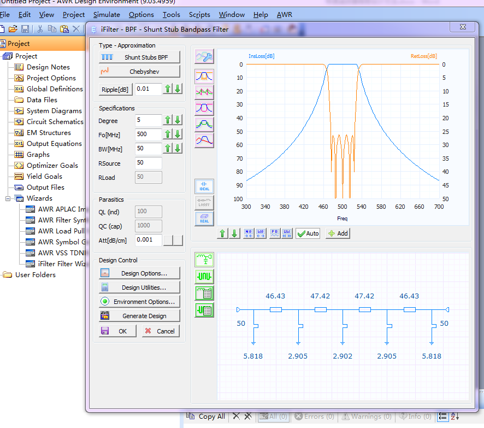
Task: Open Design Options dialog
Action: click(x=139, y=273)
